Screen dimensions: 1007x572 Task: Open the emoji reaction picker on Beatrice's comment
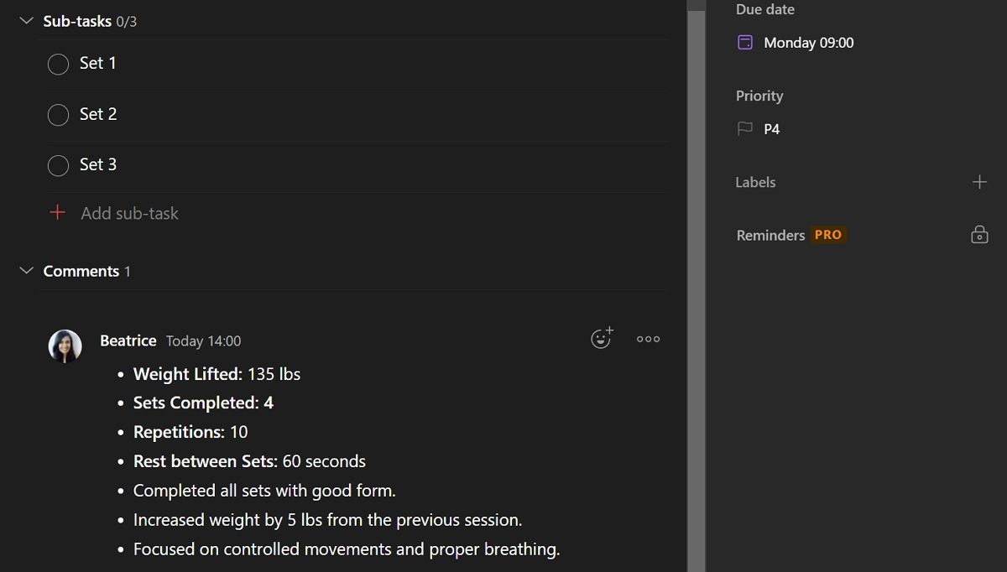(601, 337)
